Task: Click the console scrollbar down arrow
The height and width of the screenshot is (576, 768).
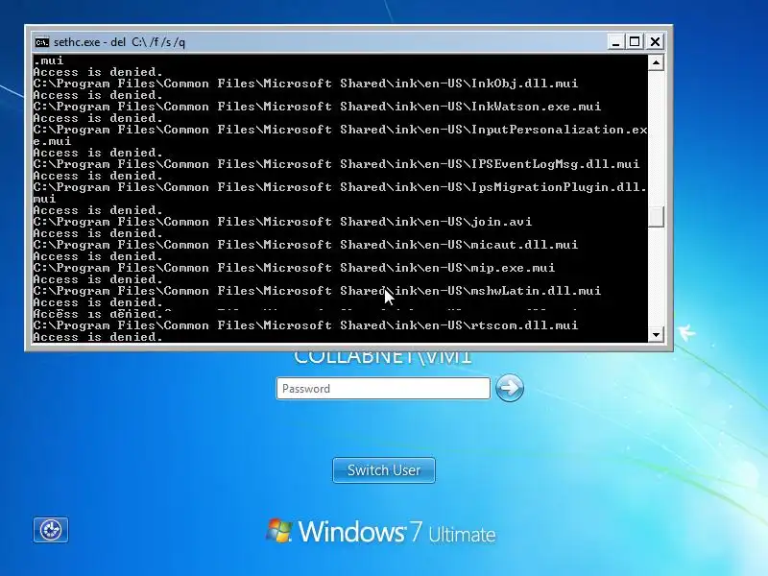Action: pos(656,334)
